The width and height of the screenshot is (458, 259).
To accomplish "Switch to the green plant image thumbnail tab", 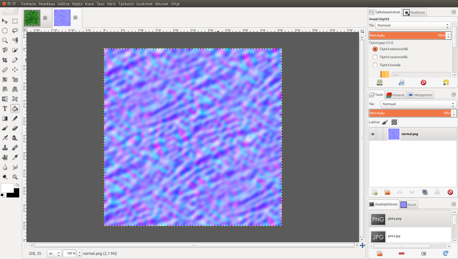I will click(32, 18).
